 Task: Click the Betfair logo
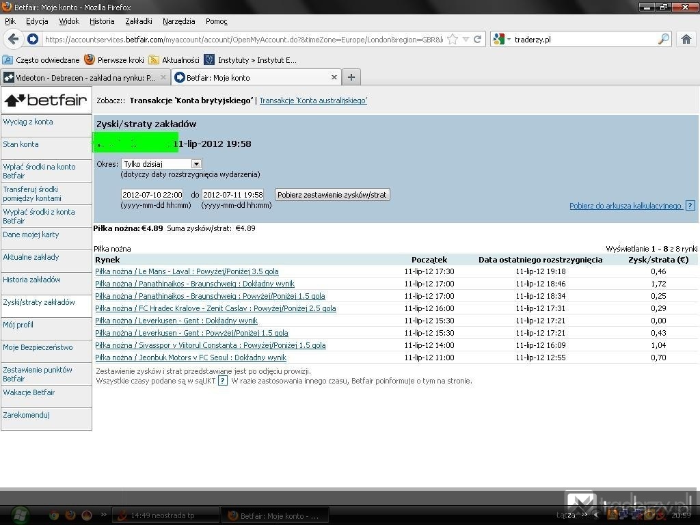pyautogui.click(x=46, y=100)
